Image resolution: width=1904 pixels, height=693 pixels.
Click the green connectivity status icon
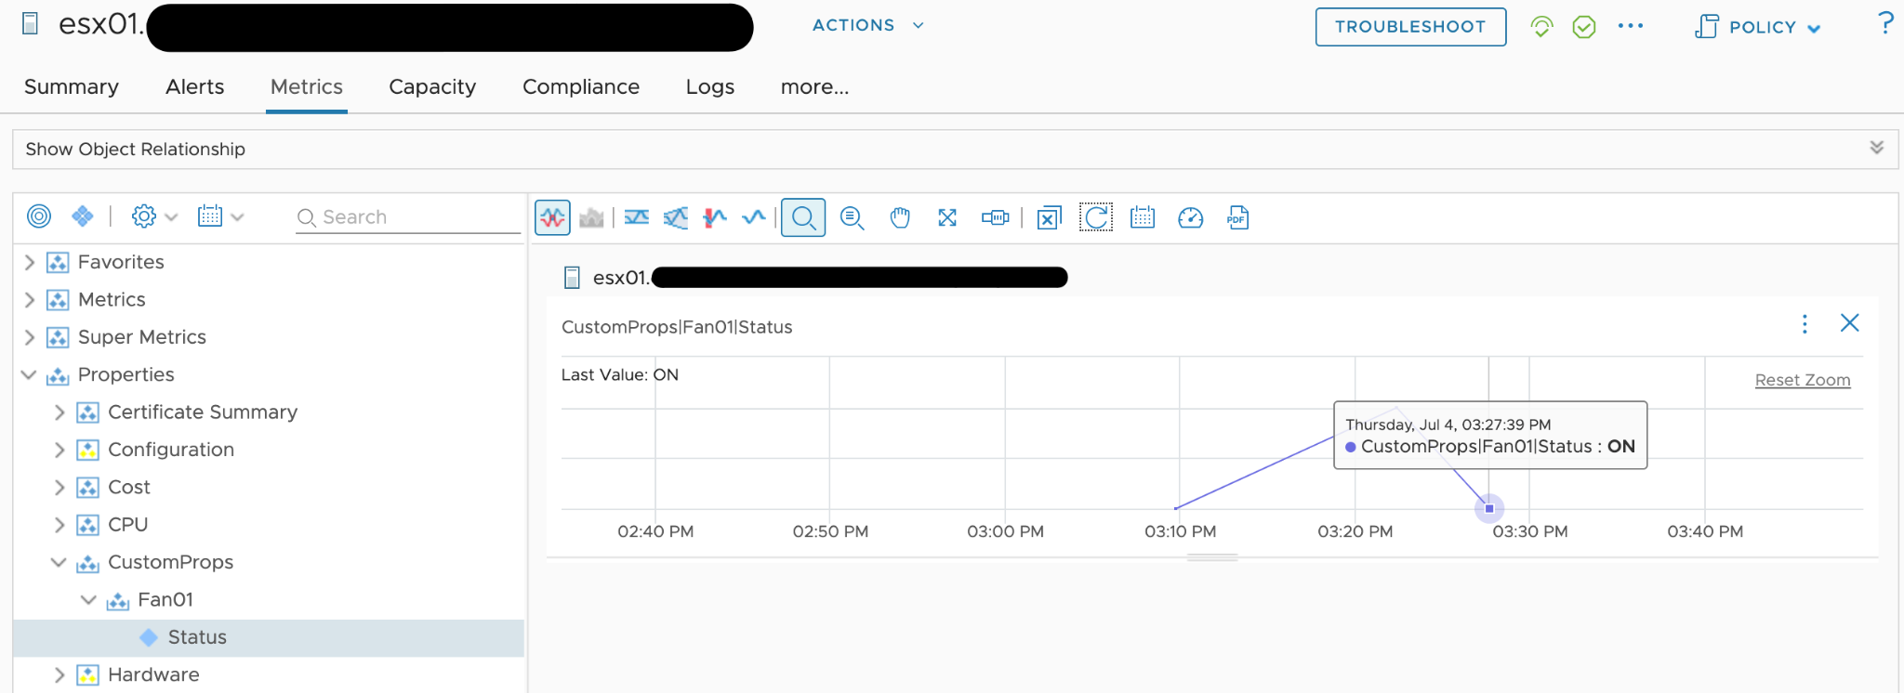(x=1541, y=27)
